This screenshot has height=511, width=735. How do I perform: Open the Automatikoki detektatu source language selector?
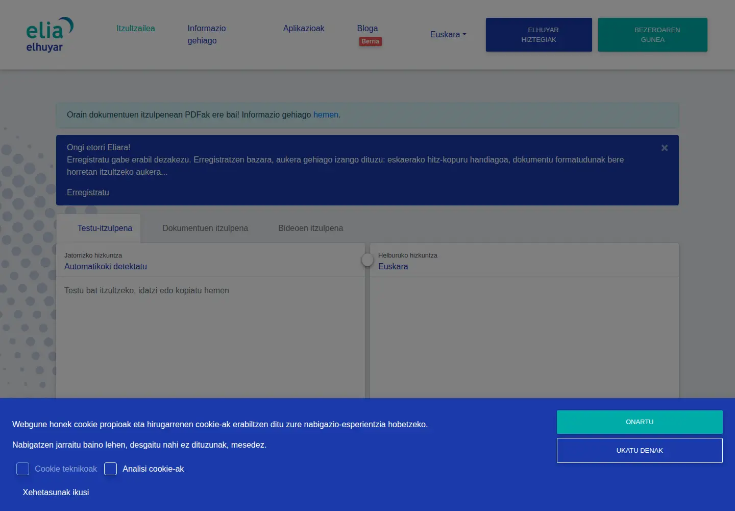pyautogui.click(x=106, y=266)
